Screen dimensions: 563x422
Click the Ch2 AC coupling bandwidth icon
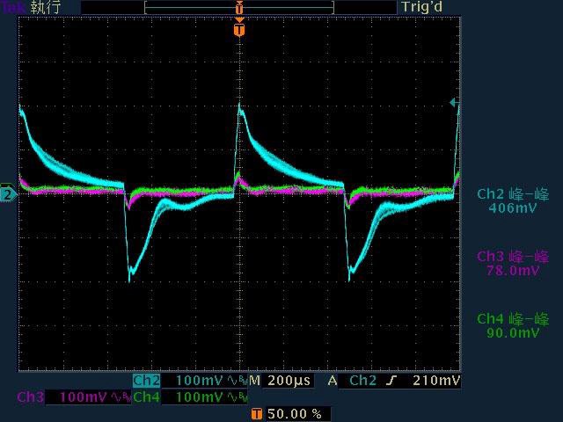pos(238,381)
